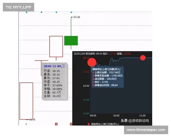Click the blue diamond marker above the 13.75 candlestick
The width and height of the screenshot is (171, 137).
click(x=27, y=12)
